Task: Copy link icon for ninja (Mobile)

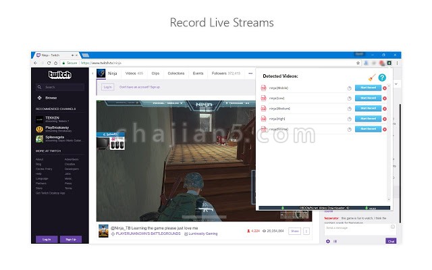Action: 350,88
